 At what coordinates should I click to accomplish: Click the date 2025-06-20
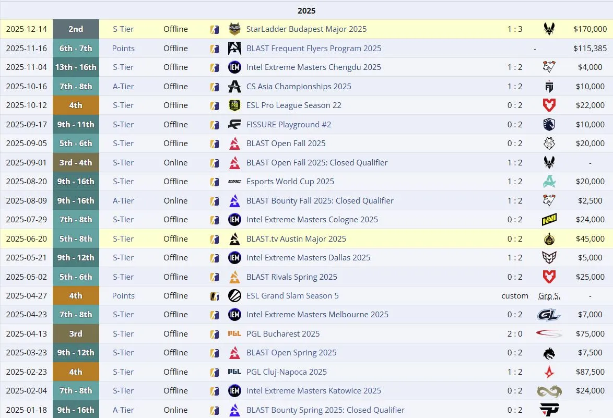tap(27, 238)
